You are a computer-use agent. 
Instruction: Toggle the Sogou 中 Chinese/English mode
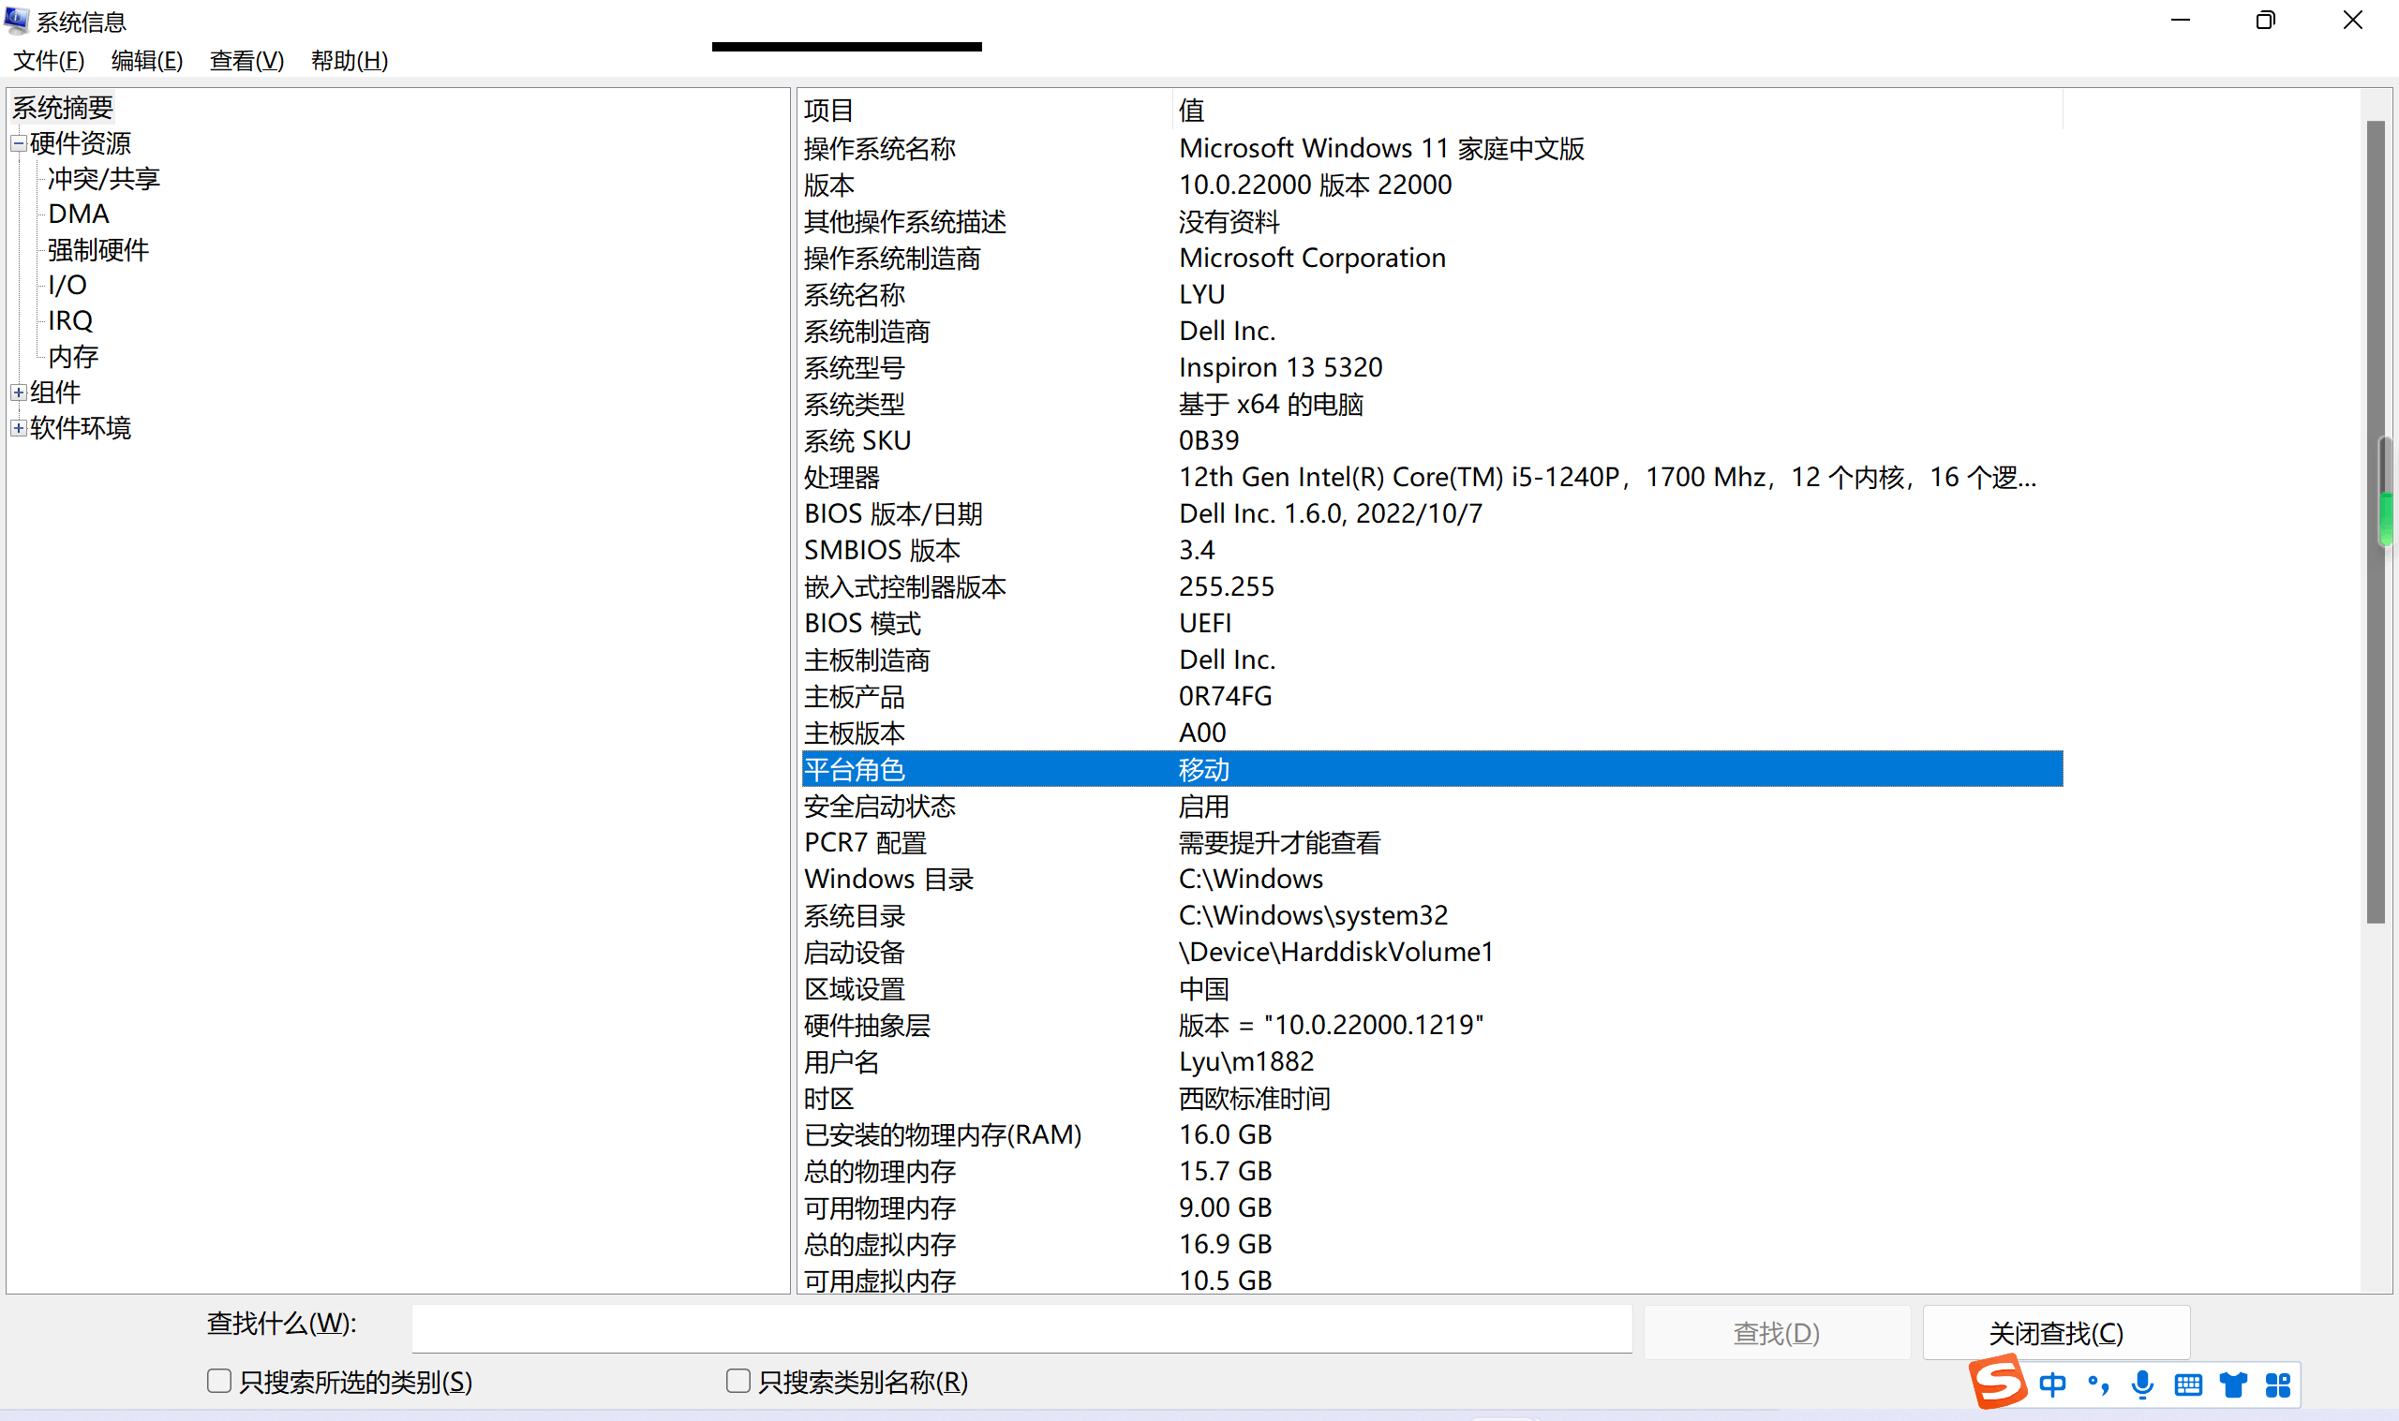coord(2052,1384)
